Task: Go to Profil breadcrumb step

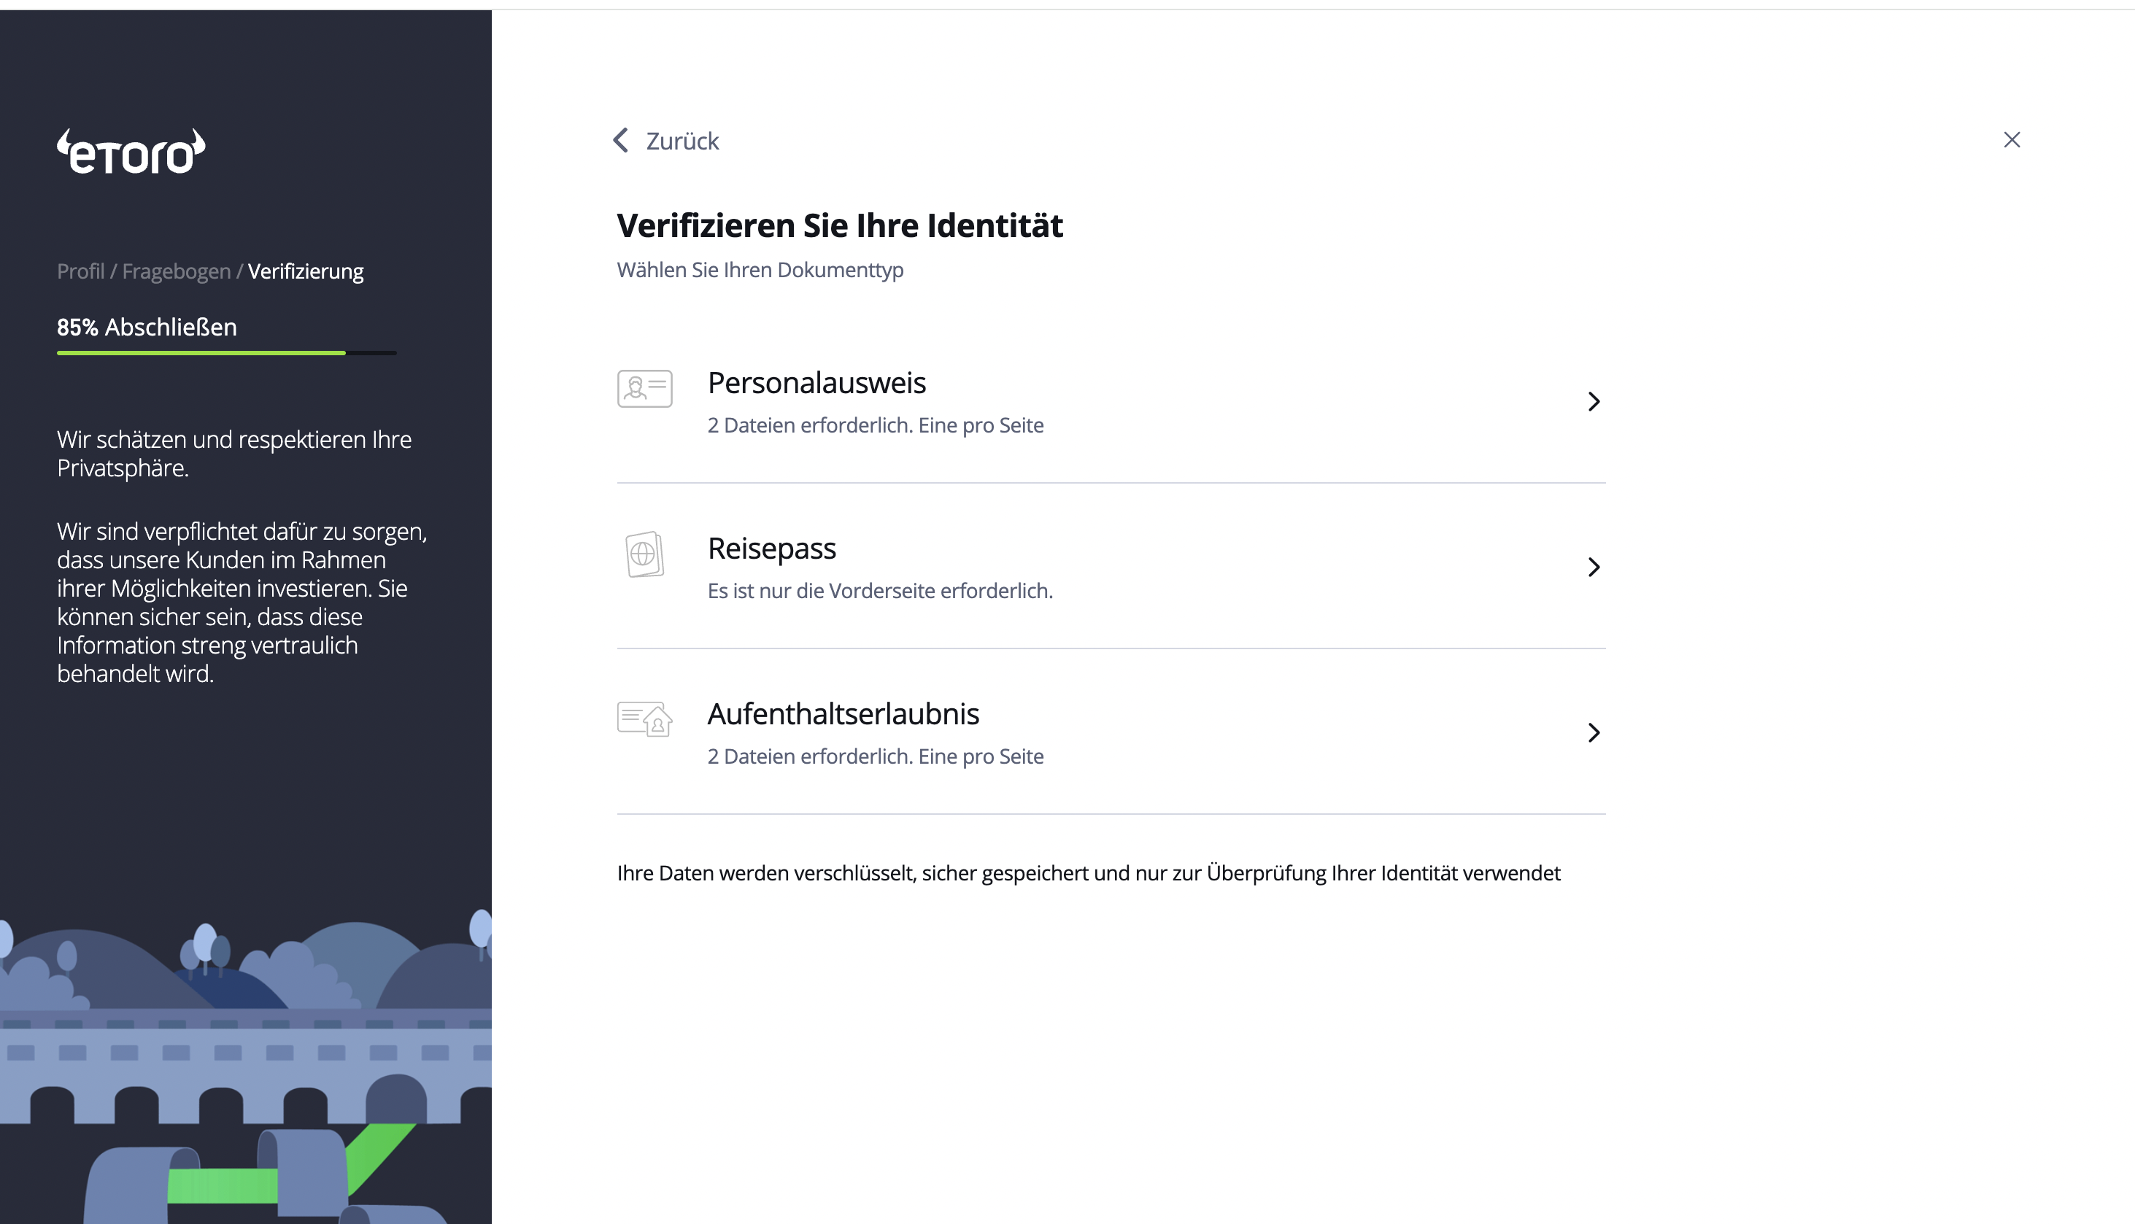Action: coord(81,271)
